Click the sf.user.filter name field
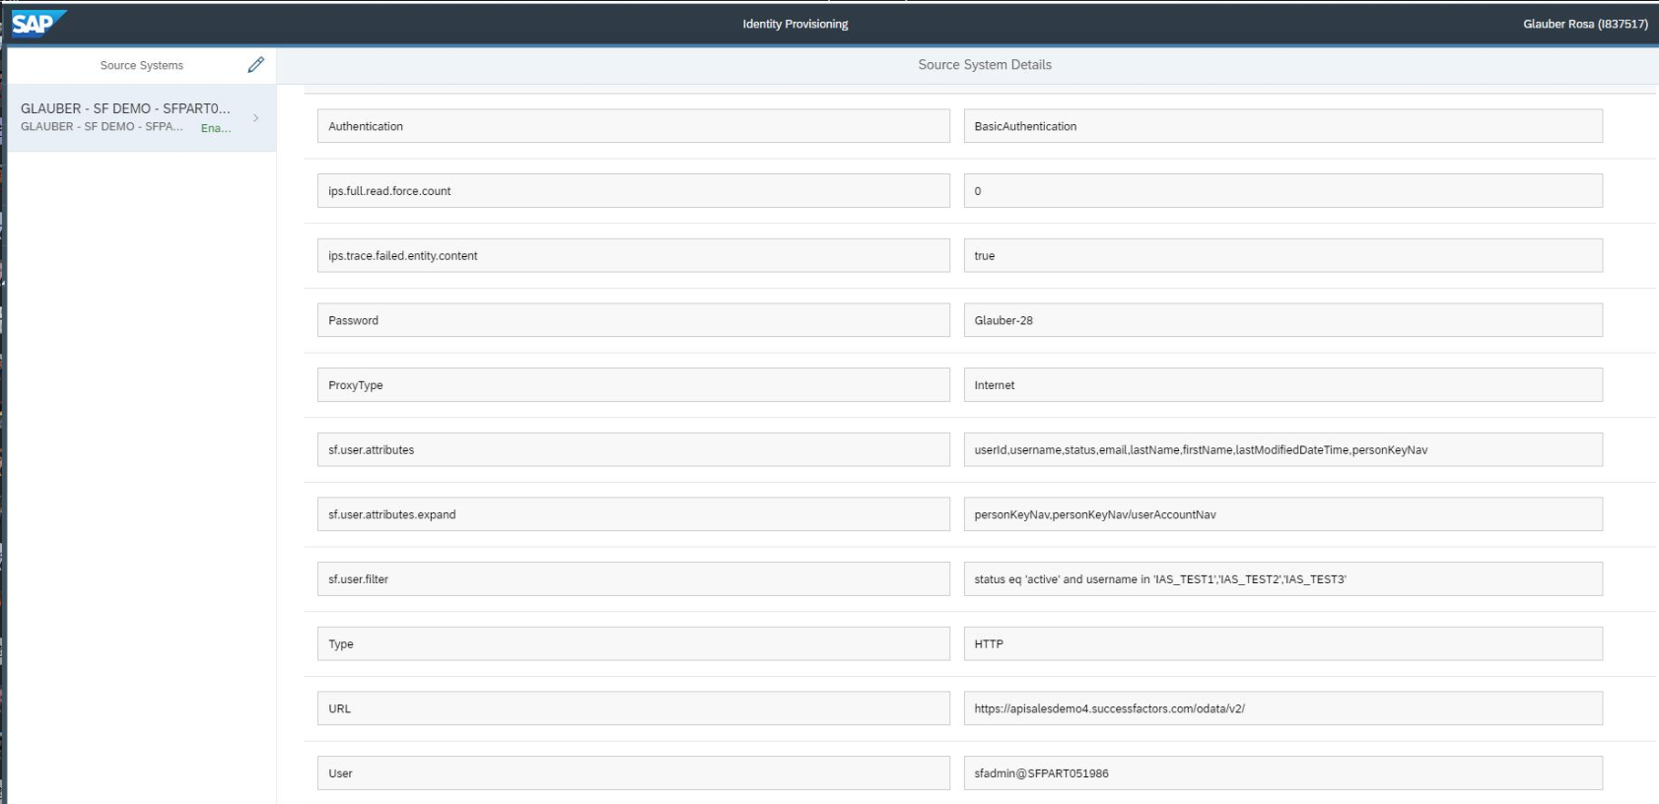Screen dimensions: 1659x804 tap(634, 579)
